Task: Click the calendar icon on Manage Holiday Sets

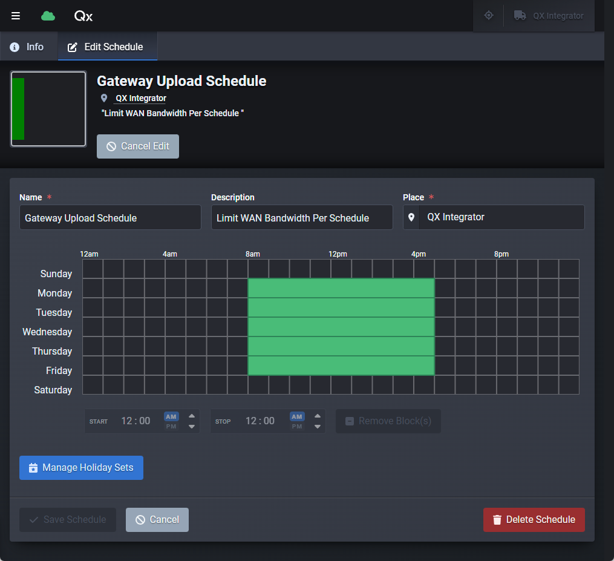Action: click(x=33, y=467)
